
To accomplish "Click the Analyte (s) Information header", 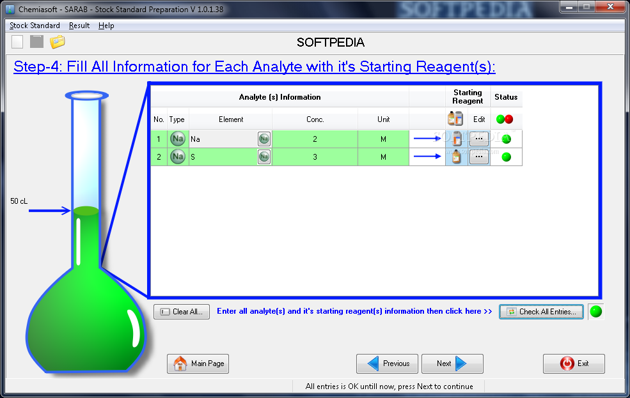I will 280,96.
